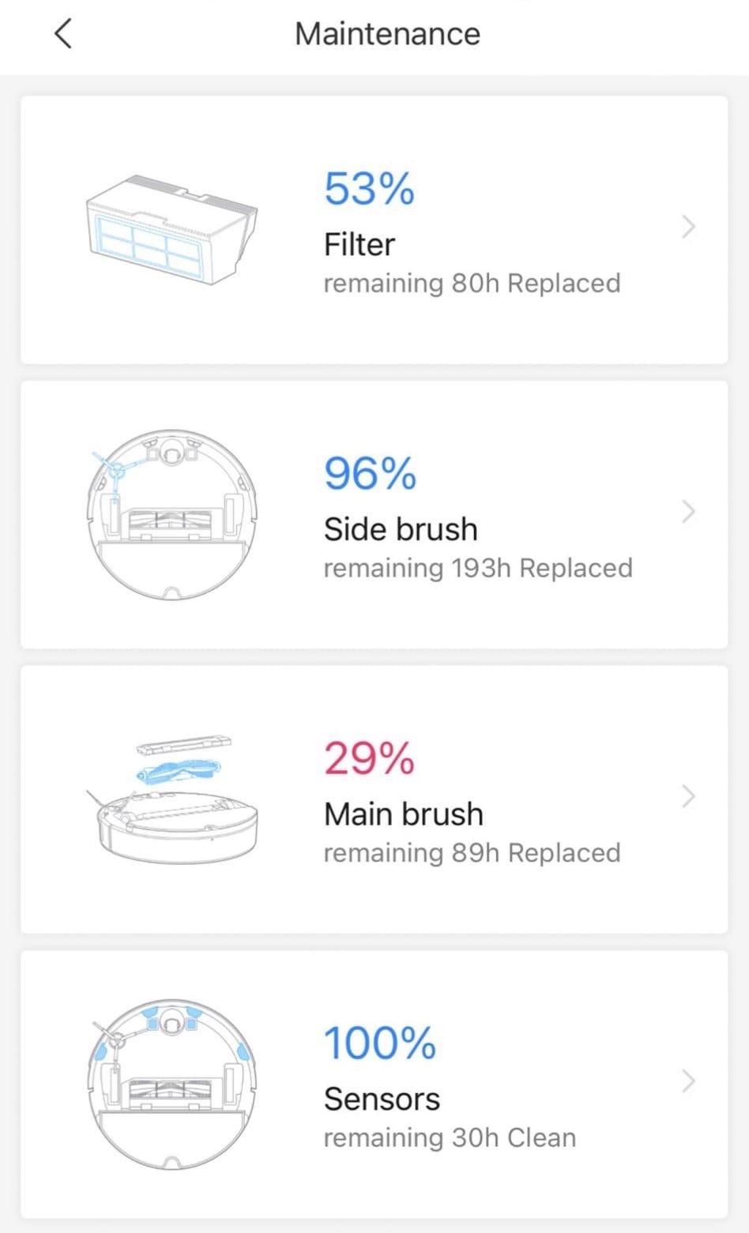Open Filter details via its chevron

(x=688, y=227)
